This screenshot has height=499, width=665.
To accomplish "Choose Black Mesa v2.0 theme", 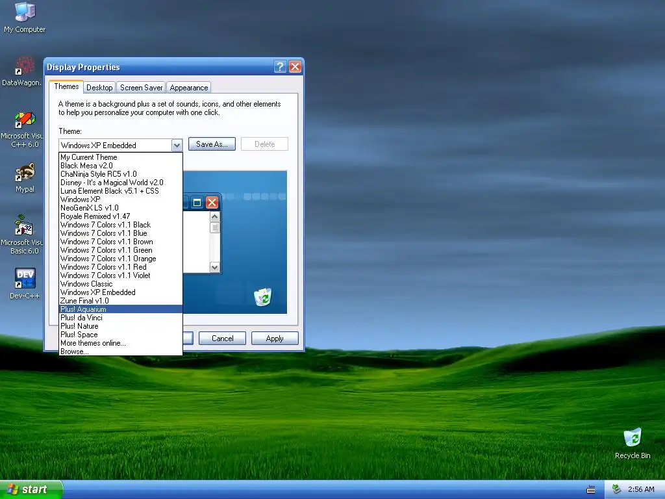I will [x=120, y=166].
